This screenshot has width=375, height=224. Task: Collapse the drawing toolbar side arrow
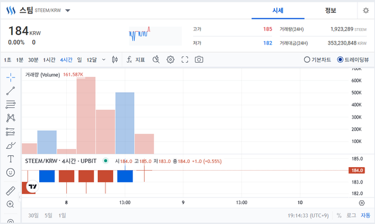click(x=20, y=197)
